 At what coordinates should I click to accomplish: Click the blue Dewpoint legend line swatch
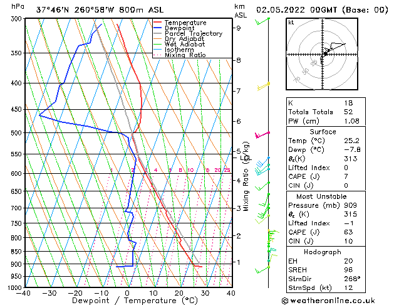(x=158, y=28)
